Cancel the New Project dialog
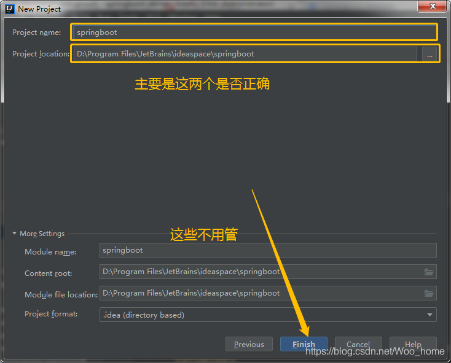The width and height of the screenshot is (451, 363). [358, 344]
